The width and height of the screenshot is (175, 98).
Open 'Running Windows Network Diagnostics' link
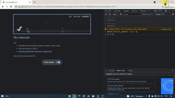[x=35, y=51]
